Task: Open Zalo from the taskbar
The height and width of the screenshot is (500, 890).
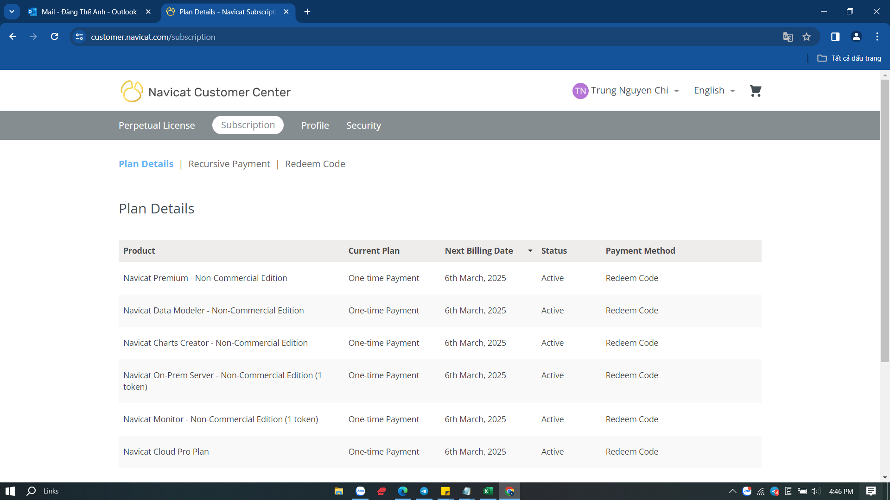Action: pyautogui.click(x=361, y=491)
